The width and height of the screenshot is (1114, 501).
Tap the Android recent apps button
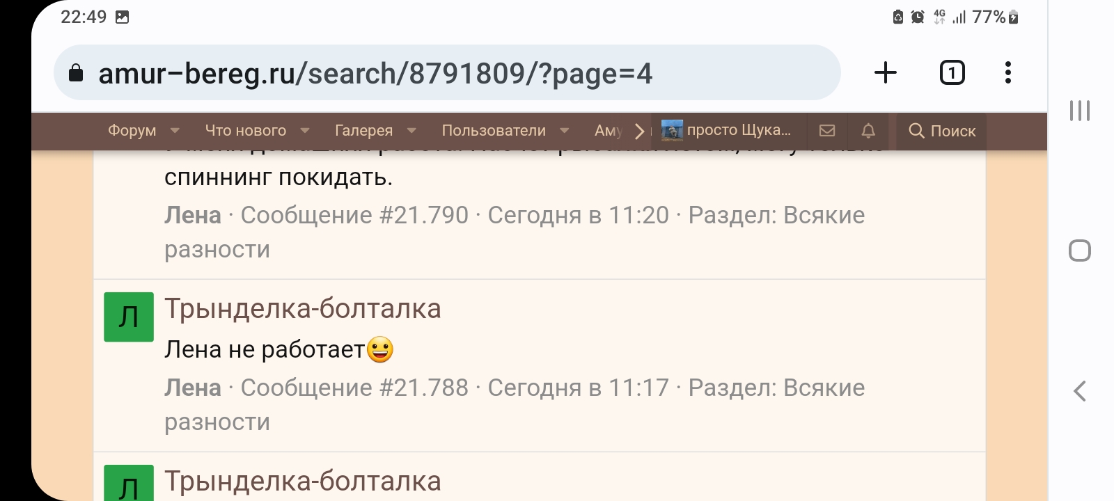[x=1080, y=111]
